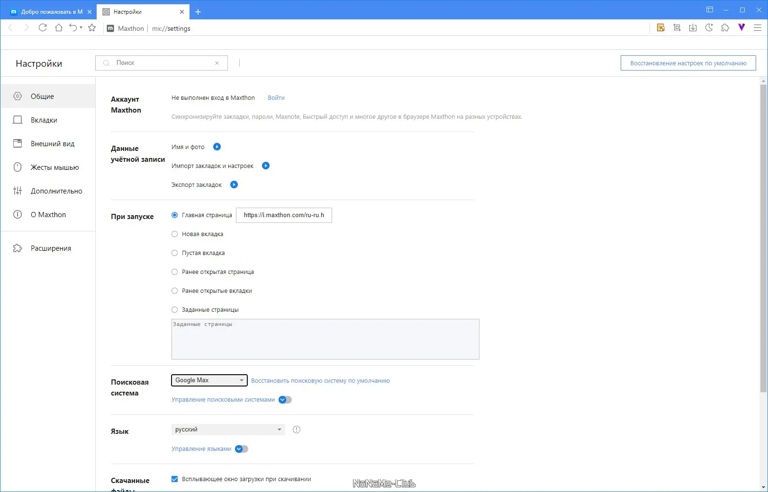
Task: Click the info icon beside language dropdown
Action: 297,430
